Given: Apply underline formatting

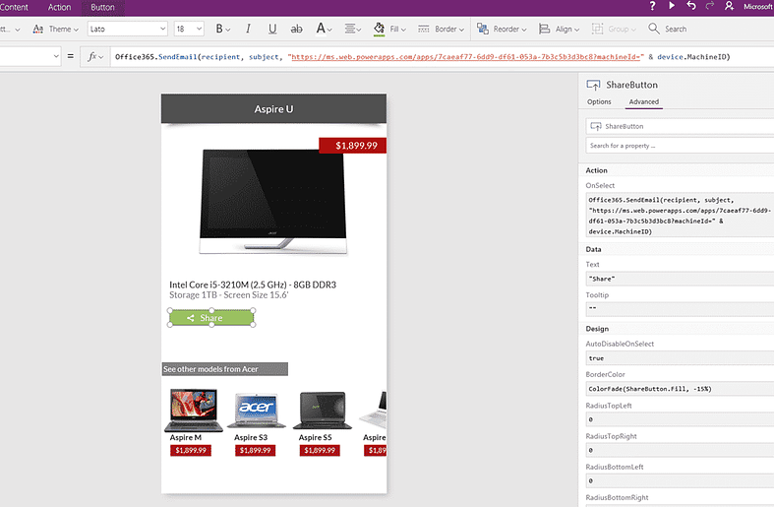Looking at the screenshot, I should coord(272,30).
